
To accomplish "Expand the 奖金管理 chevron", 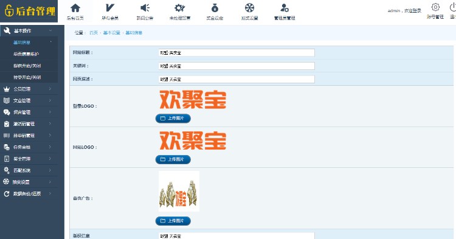I will pyautogui.click(x=50, y=159).
